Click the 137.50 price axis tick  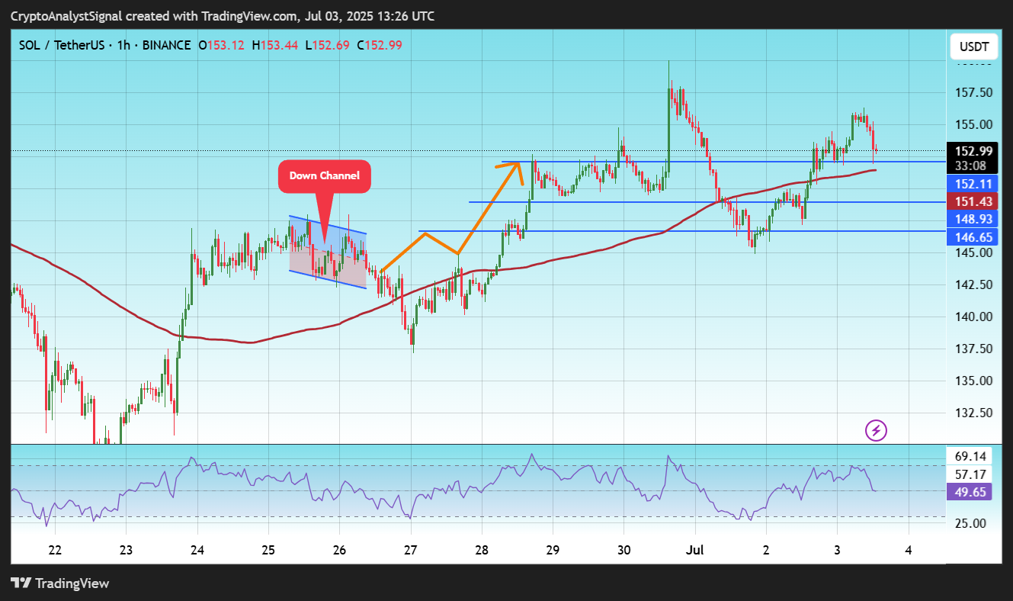(x=974, y=349)
